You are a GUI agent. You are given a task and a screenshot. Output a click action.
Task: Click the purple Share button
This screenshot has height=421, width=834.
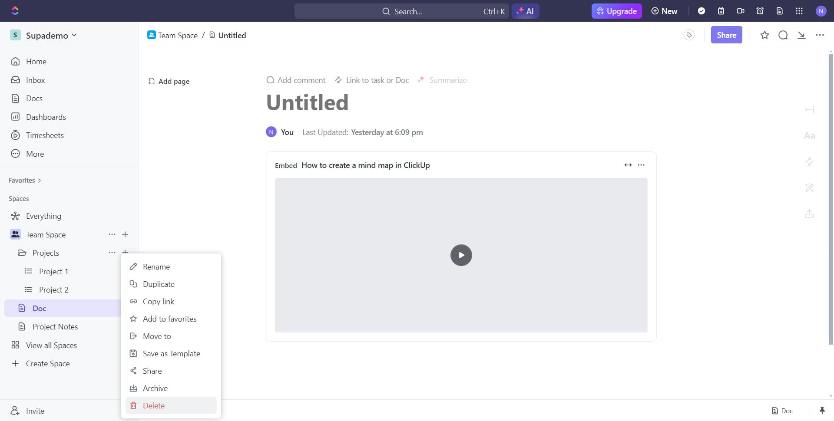tap(726, 35)
